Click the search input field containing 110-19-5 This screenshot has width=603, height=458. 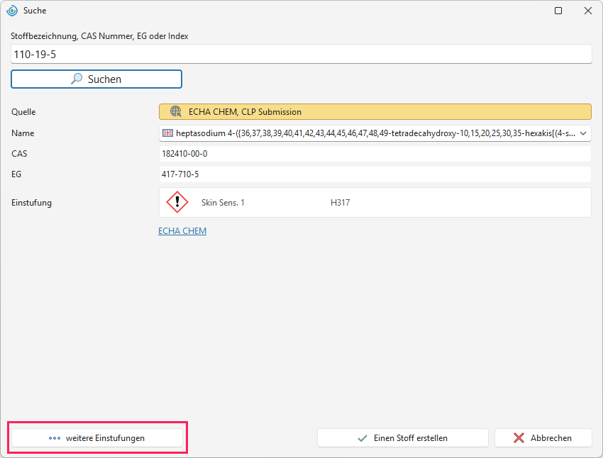click(x=301, y=54)
